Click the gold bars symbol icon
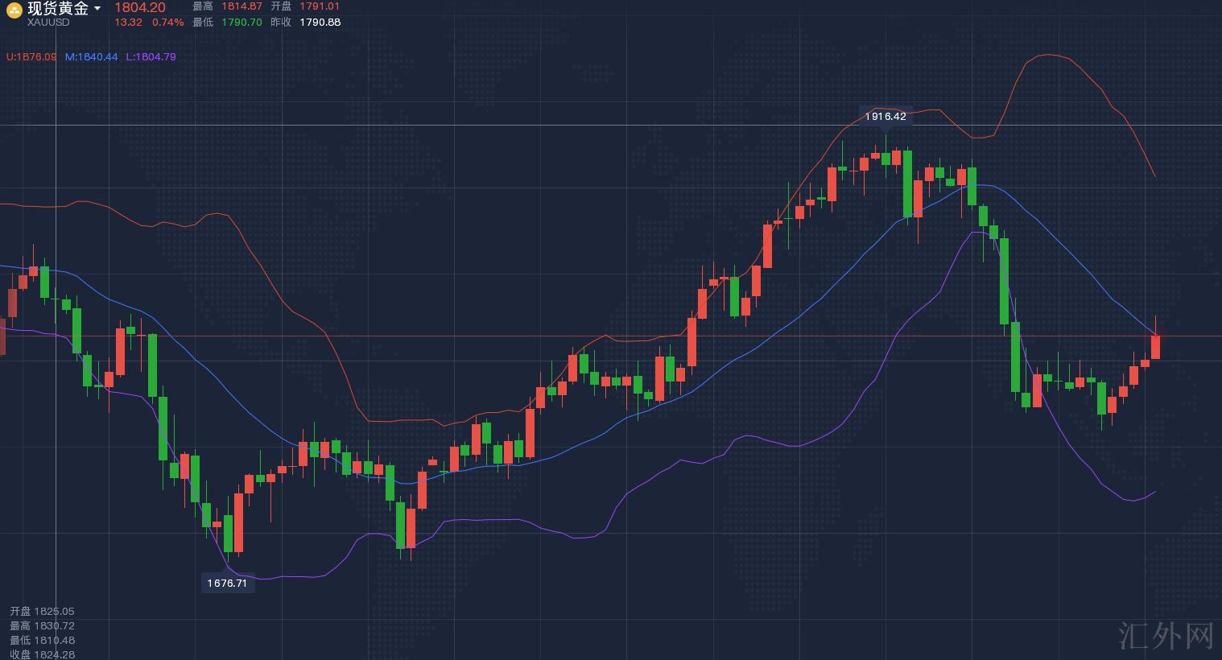The image size is (1222, 660). 14,9
